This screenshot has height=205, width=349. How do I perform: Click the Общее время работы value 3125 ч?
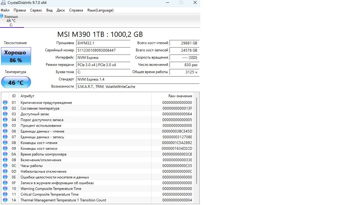pyautogui.click(x=184, y=72)
